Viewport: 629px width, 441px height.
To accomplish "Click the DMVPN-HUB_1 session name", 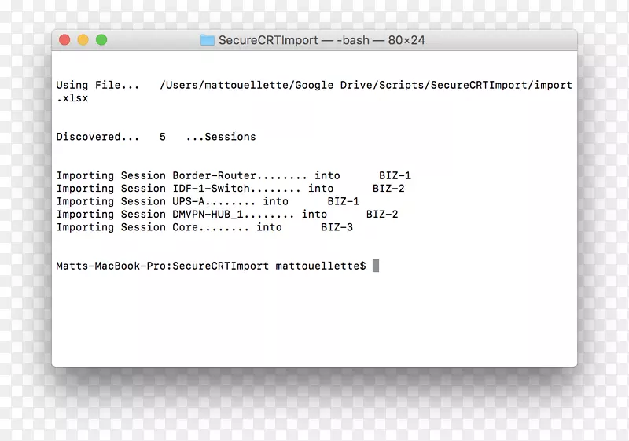I will click(x=208, y=214).
